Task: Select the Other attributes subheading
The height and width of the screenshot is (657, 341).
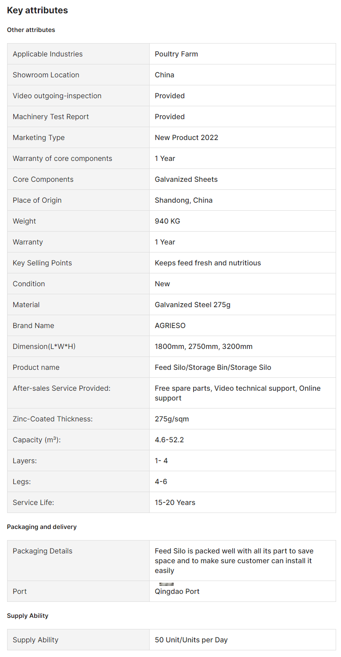Action: [31, 30]
